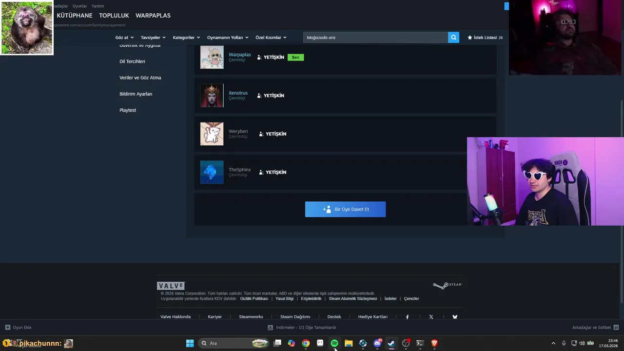Click Bir Üye Davet Et button
This screenshot has height=351, width=624.
pyautogui.click(x=345, y=209)
